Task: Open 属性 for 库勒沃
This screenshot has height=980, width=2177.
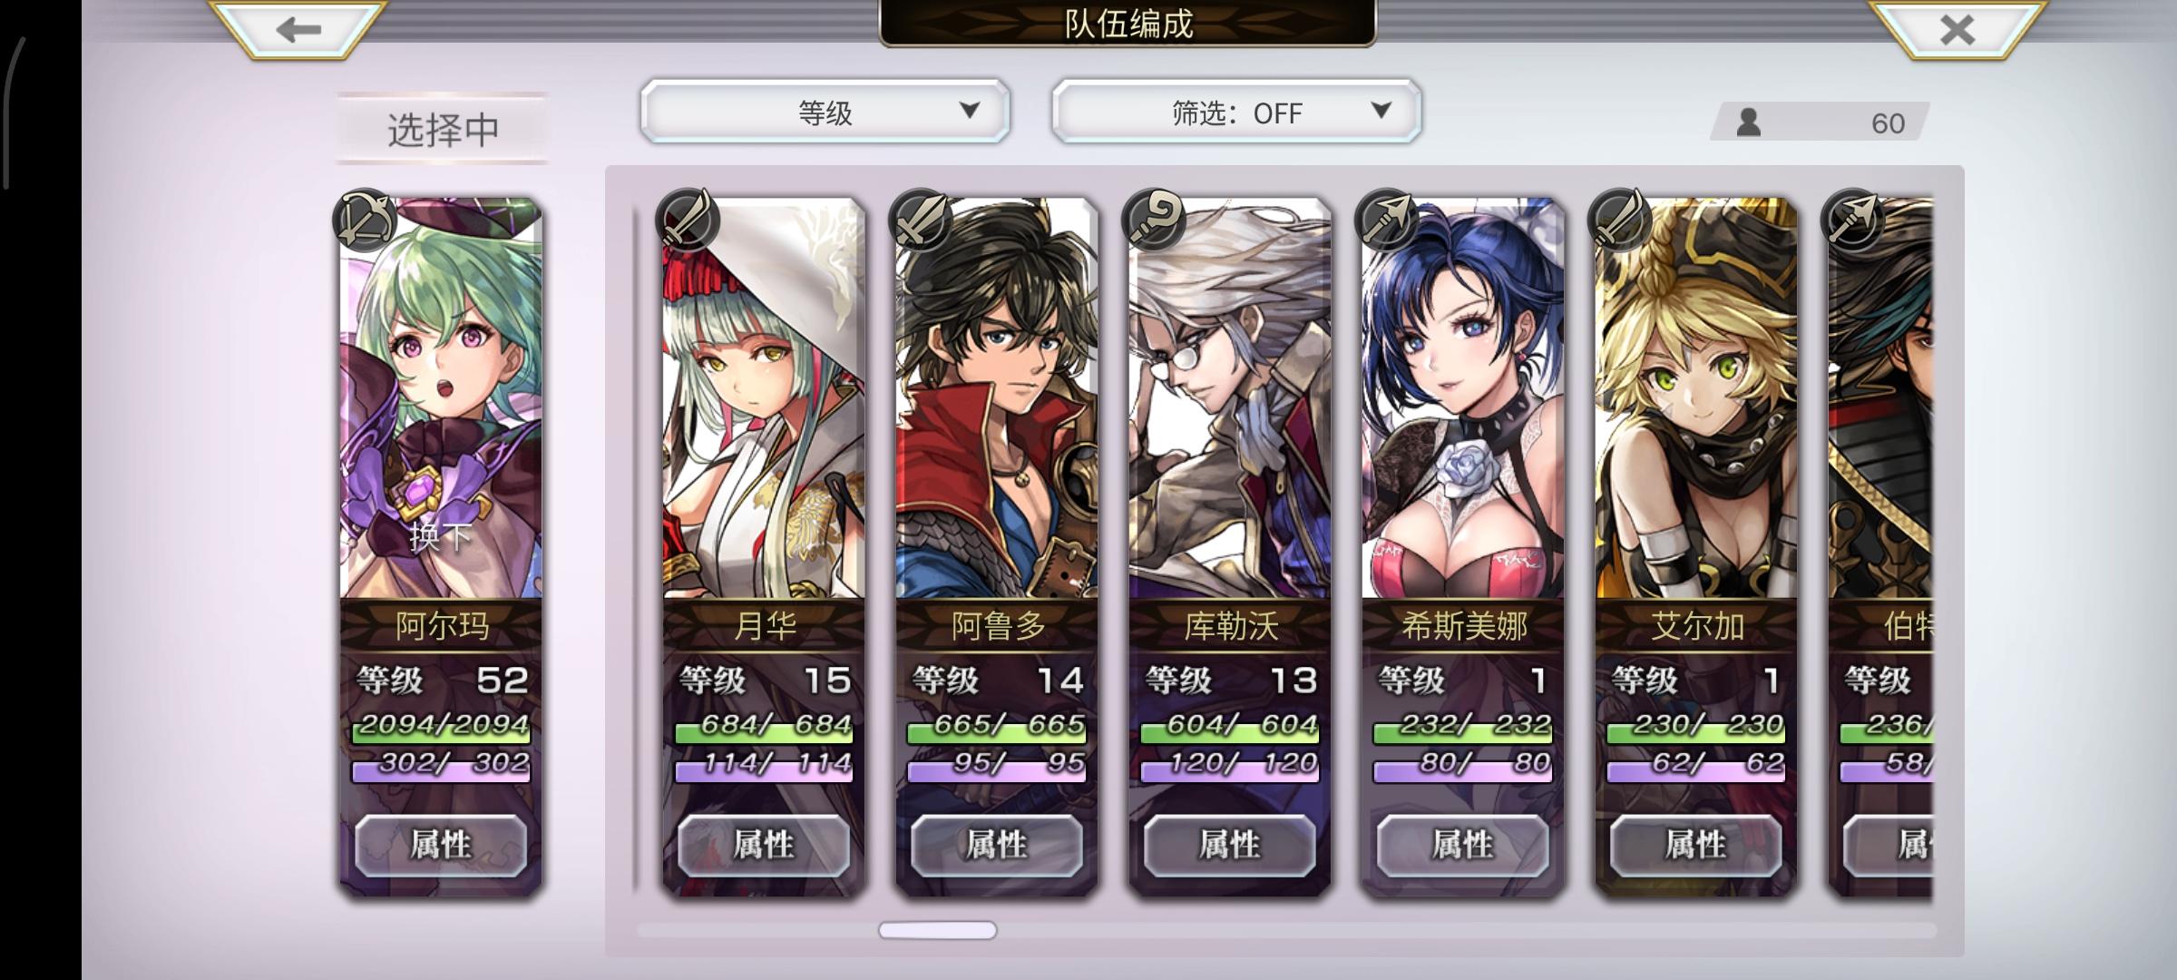Action: [1230, 846]
